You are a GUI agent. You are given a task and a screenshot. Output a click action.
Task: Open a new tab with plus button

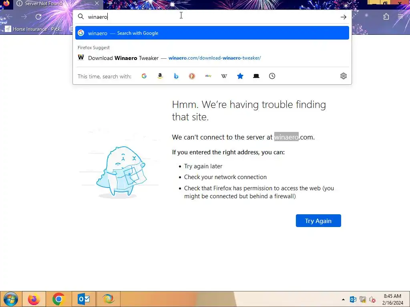tap(110, 4)
